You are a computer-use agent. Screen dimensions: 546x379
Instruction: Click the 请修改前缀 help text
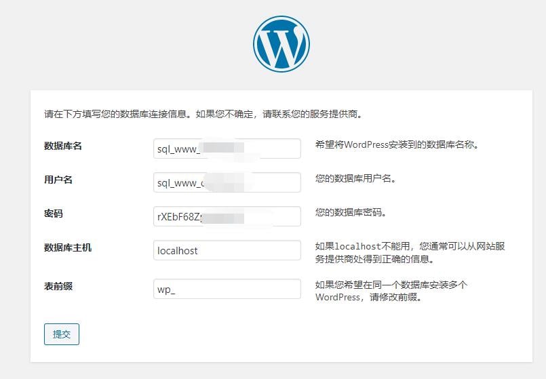[x=391, y=291]
